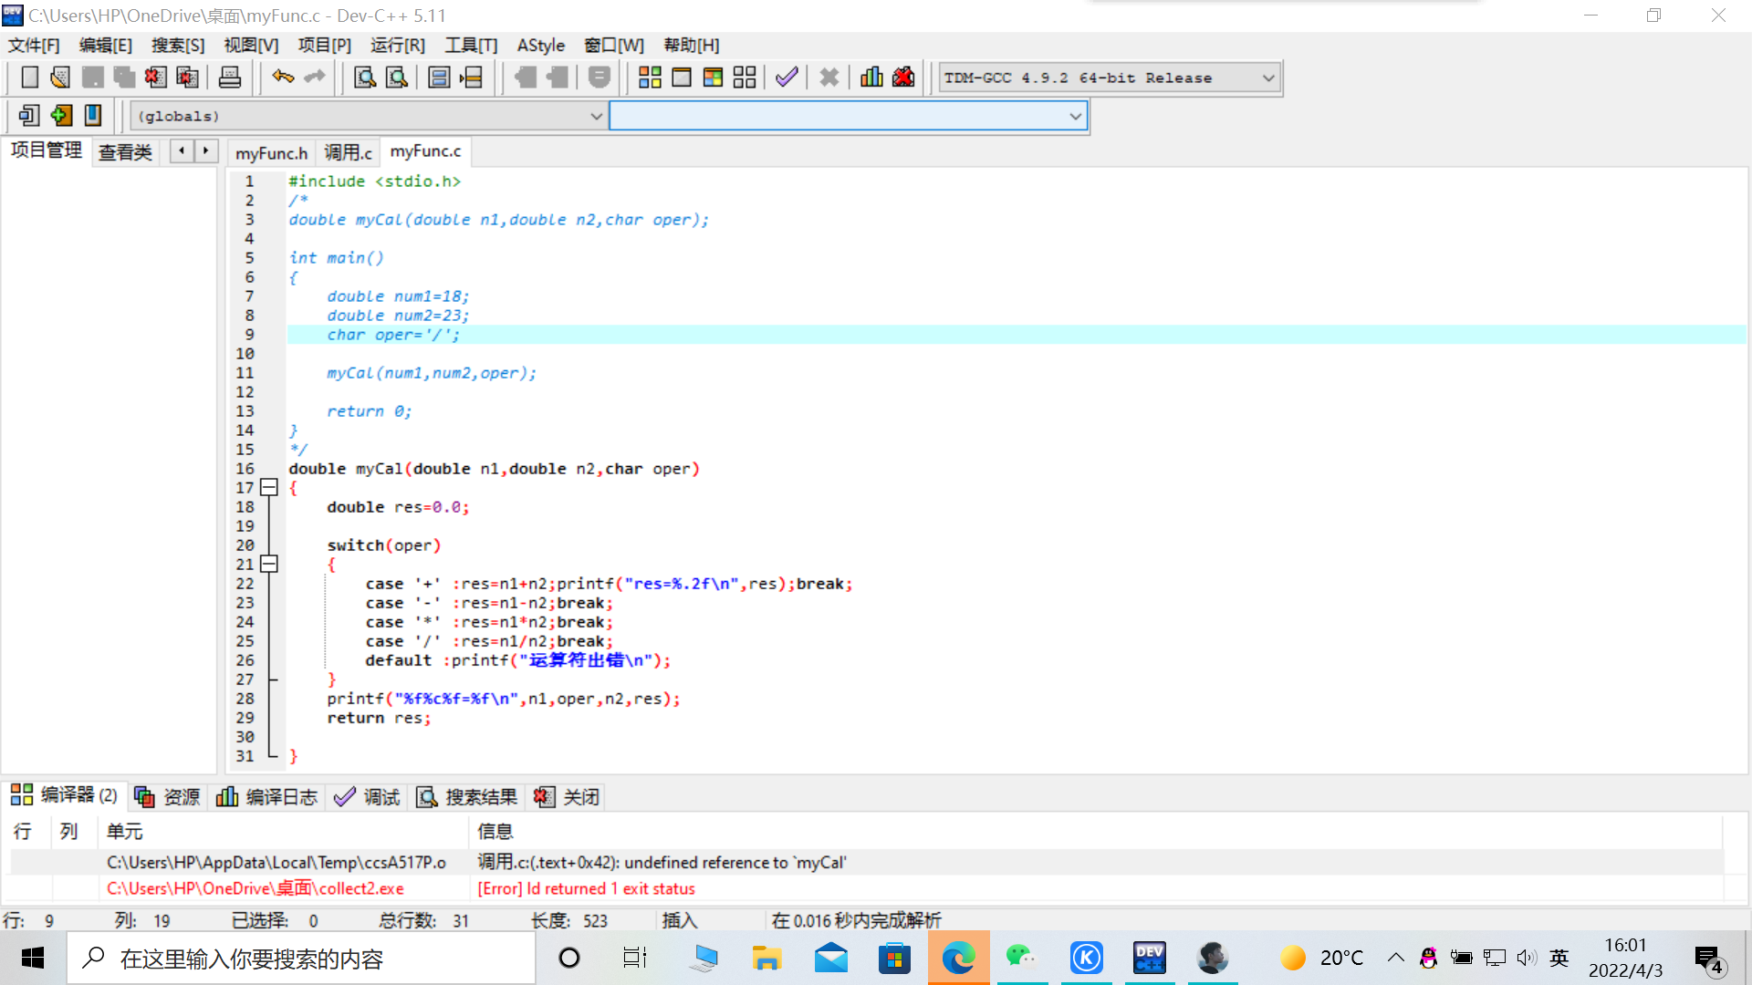This screenshot has height=985, width=1752.
Task: Open the 编译日志 bottom tab
Action: (267, 797)
